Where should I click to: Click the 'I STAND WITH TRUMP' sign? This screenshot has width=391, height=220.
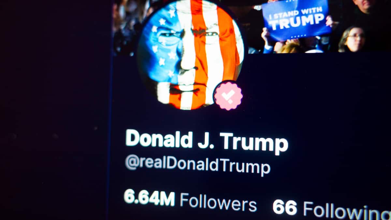297,20
